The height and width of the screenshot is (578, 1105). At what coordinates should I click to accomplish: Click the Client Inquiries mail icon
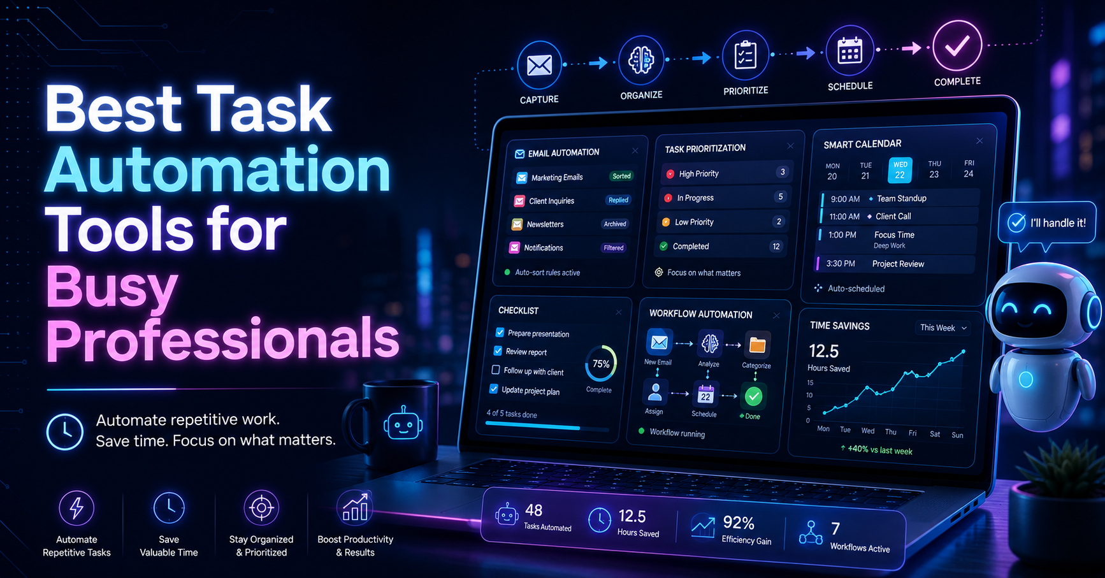tap(519, 201)
